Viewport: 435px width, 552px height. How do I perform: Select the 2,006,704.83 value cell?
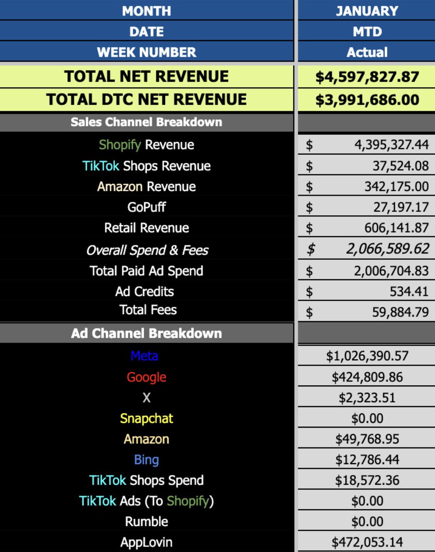366,270
